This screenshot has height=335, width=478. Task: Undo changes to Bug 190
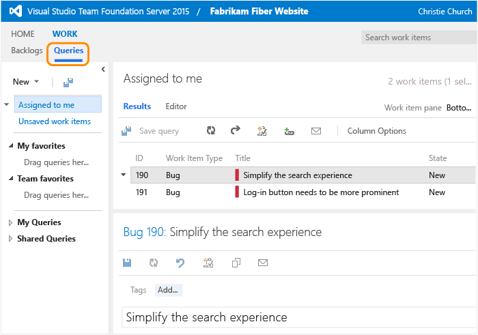(x=180, y=263)
